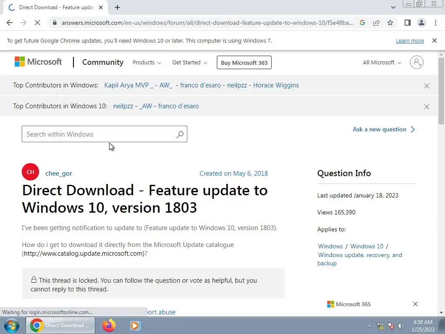Image resolution: width=445 pixels, height=334 pixels.
Task: Expand the Get Started dropdown
Action: coord(189,63)
